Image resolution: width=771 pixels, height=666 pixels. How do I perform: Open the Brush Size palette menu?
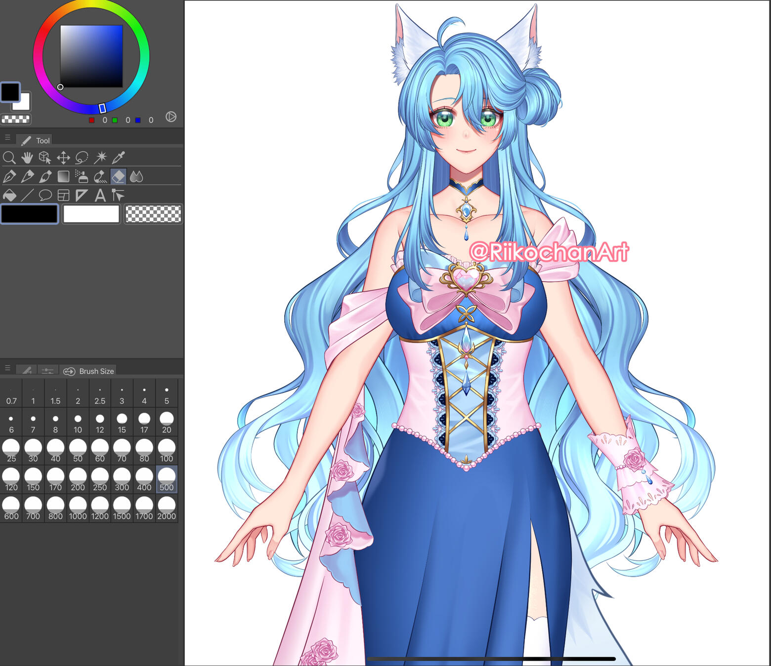click(x=7, y=368)
